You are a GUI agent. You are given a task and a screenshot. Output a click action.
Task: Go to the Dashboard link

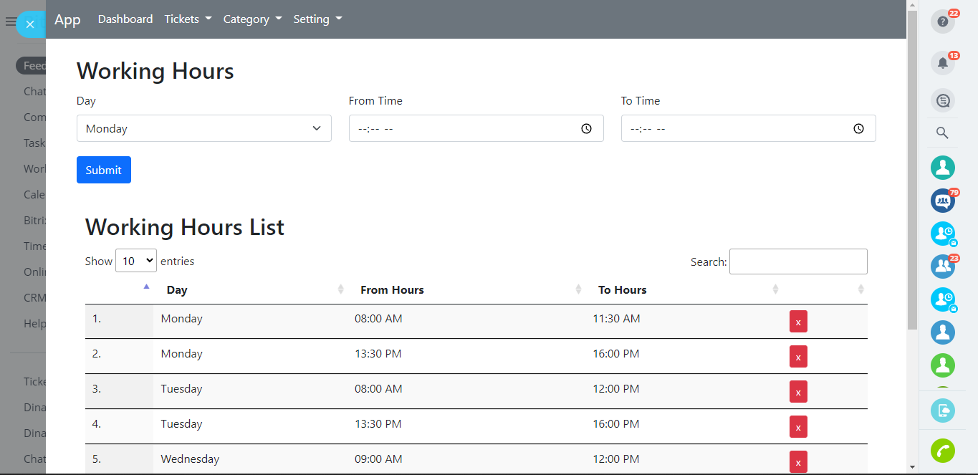[125, 19]
